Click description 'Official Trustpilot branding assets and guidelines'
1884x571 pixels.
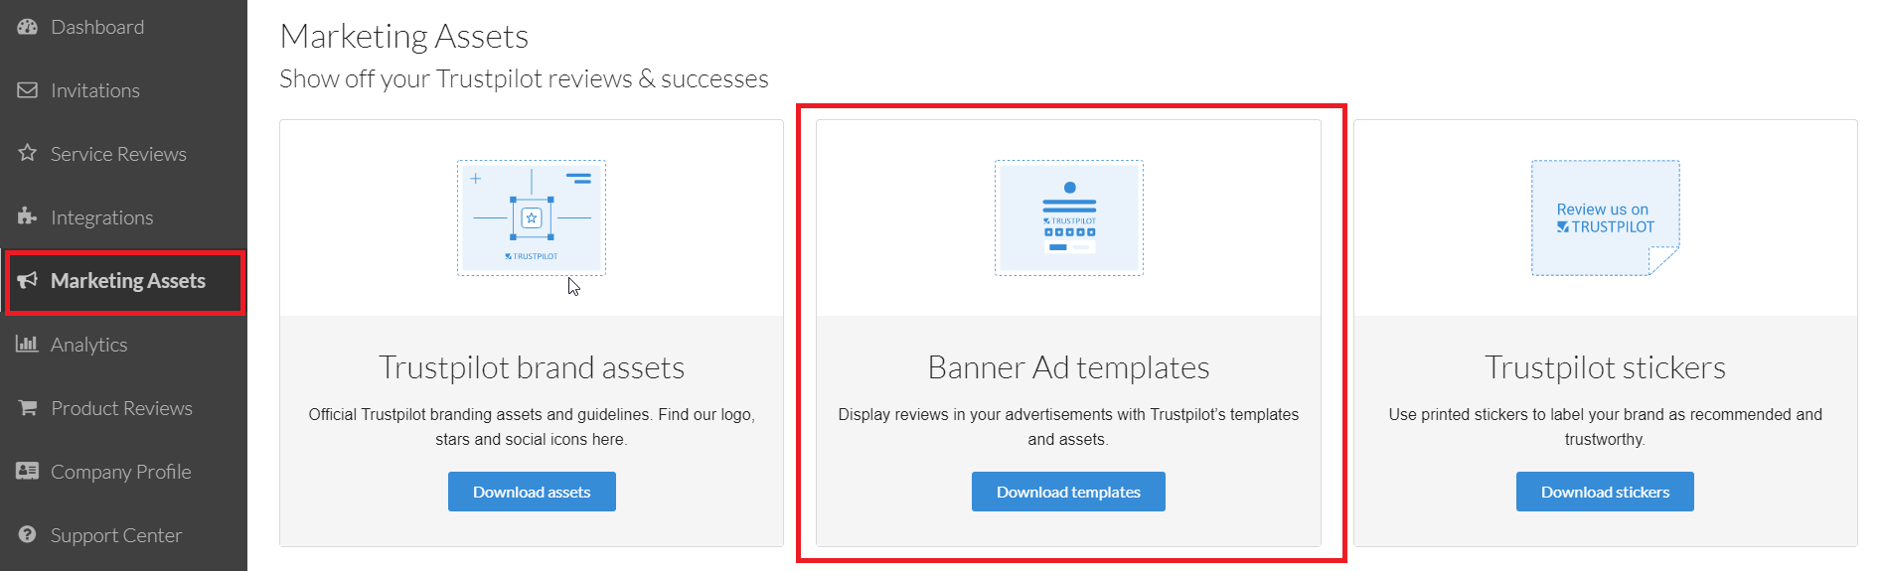pos(532,427)
